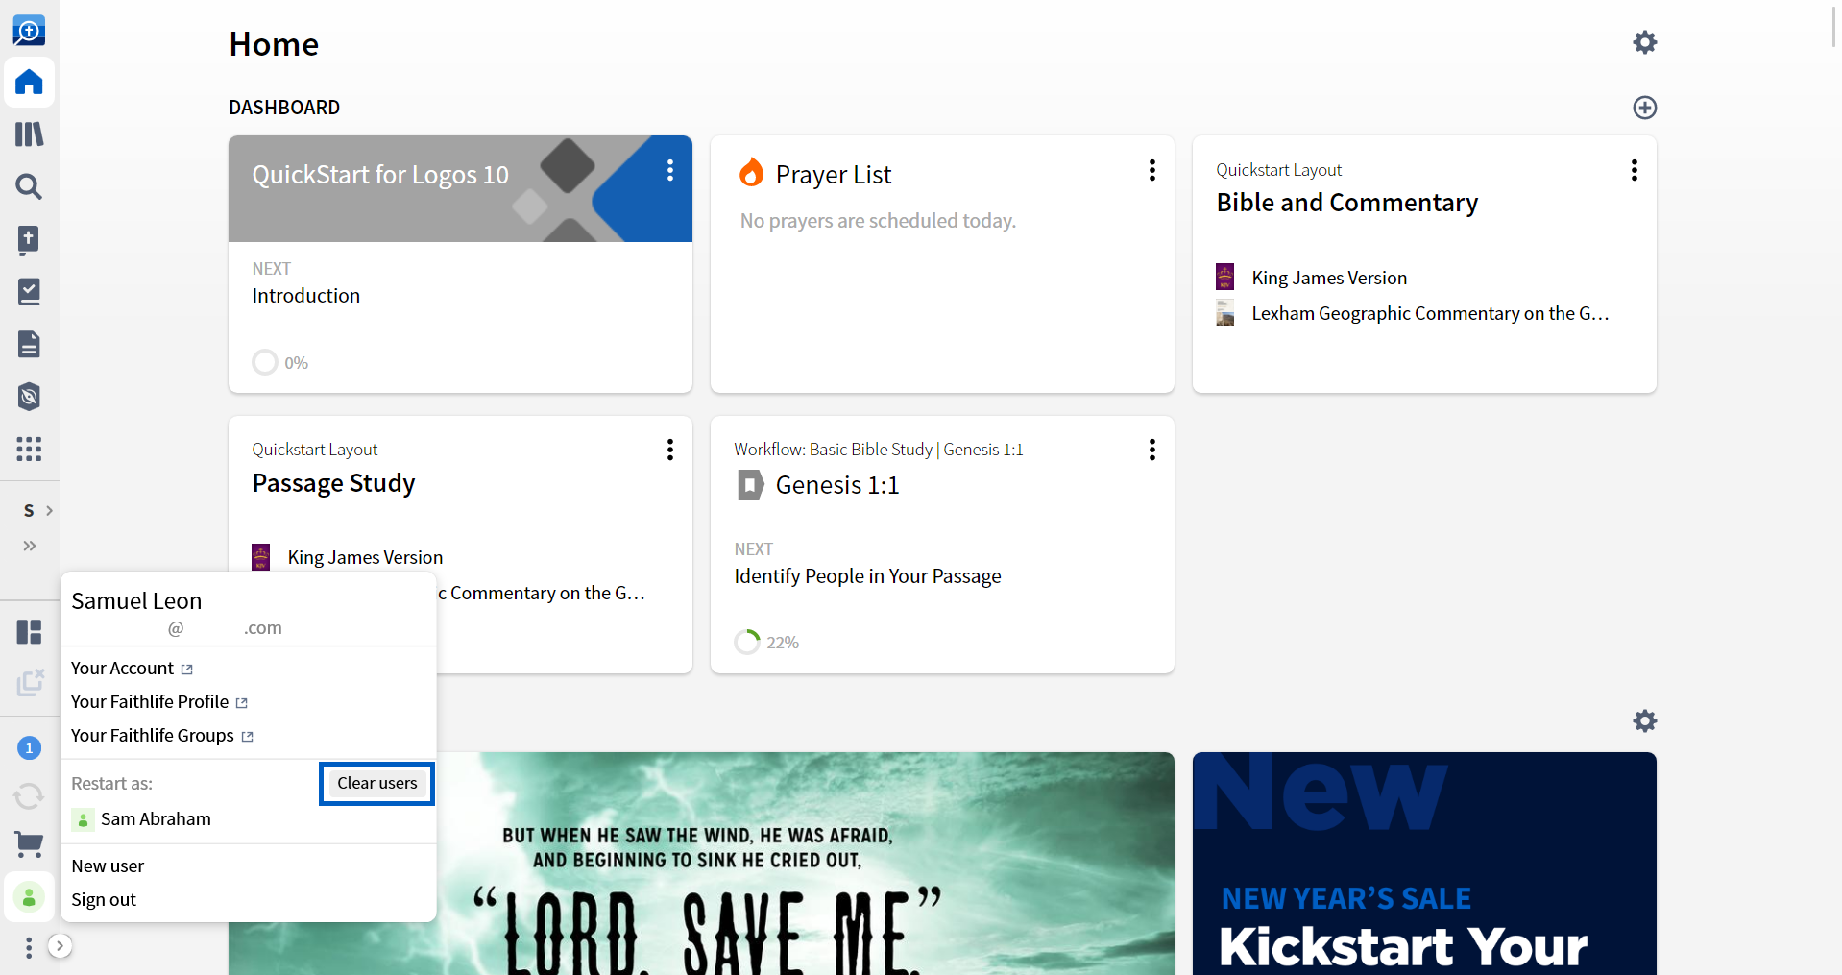Open Home settings gear at top
1842x975 pixels.
pos(1645,42)
